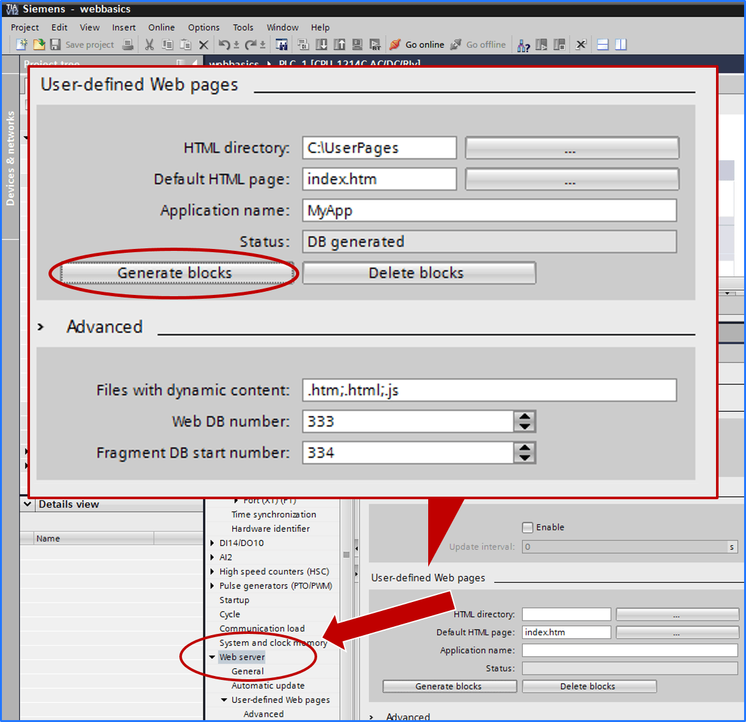
Task: Expand High speed counters (HSC) node
Action: [213, 571]
